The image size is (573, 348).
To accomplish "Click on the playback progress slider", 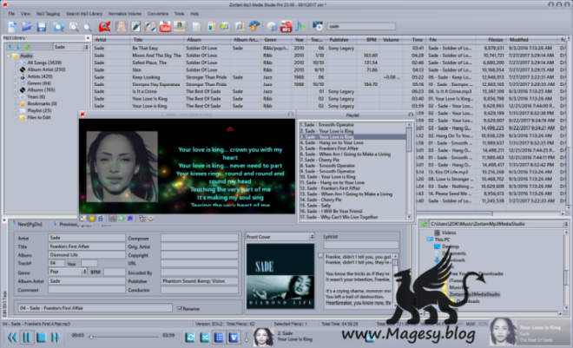I will tap(125, 336).
